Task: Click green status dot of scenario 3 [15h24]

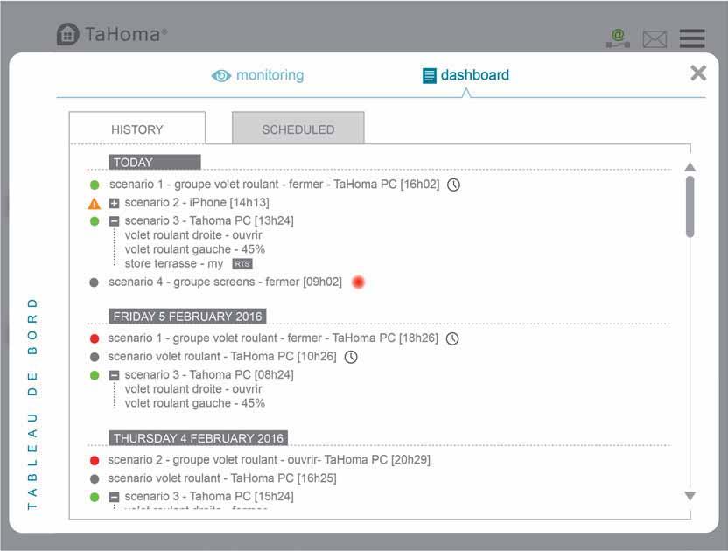Action: coord(94,497)
